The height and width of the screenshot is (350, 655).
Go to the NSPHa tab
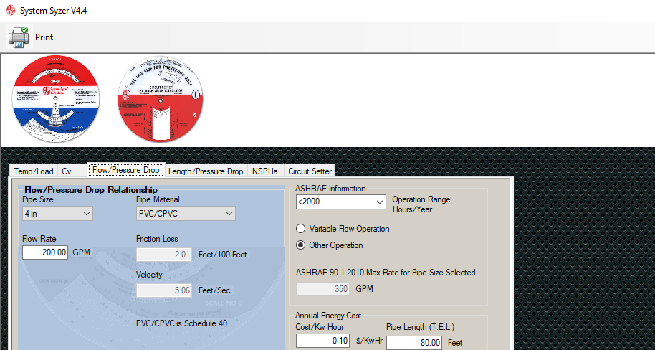tap(265, 171)
